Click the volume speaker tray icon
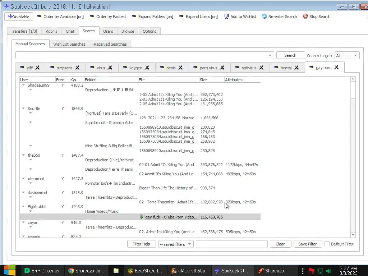 pyautogui.click(x=329, y=271)
